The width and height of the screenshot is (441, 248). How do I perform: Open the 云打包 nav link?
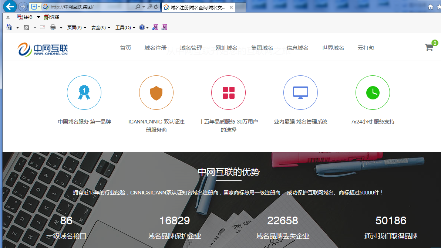tap(366, 48)
